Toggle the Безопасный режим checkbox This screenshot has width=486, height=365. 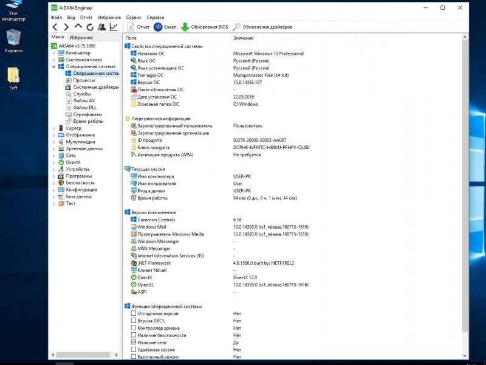(x=134, y=356)
